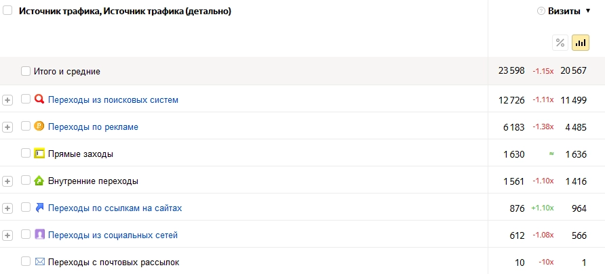
Task: Open the Переходы по ссылкам на сайтах link
Action: tap(115, 208)
